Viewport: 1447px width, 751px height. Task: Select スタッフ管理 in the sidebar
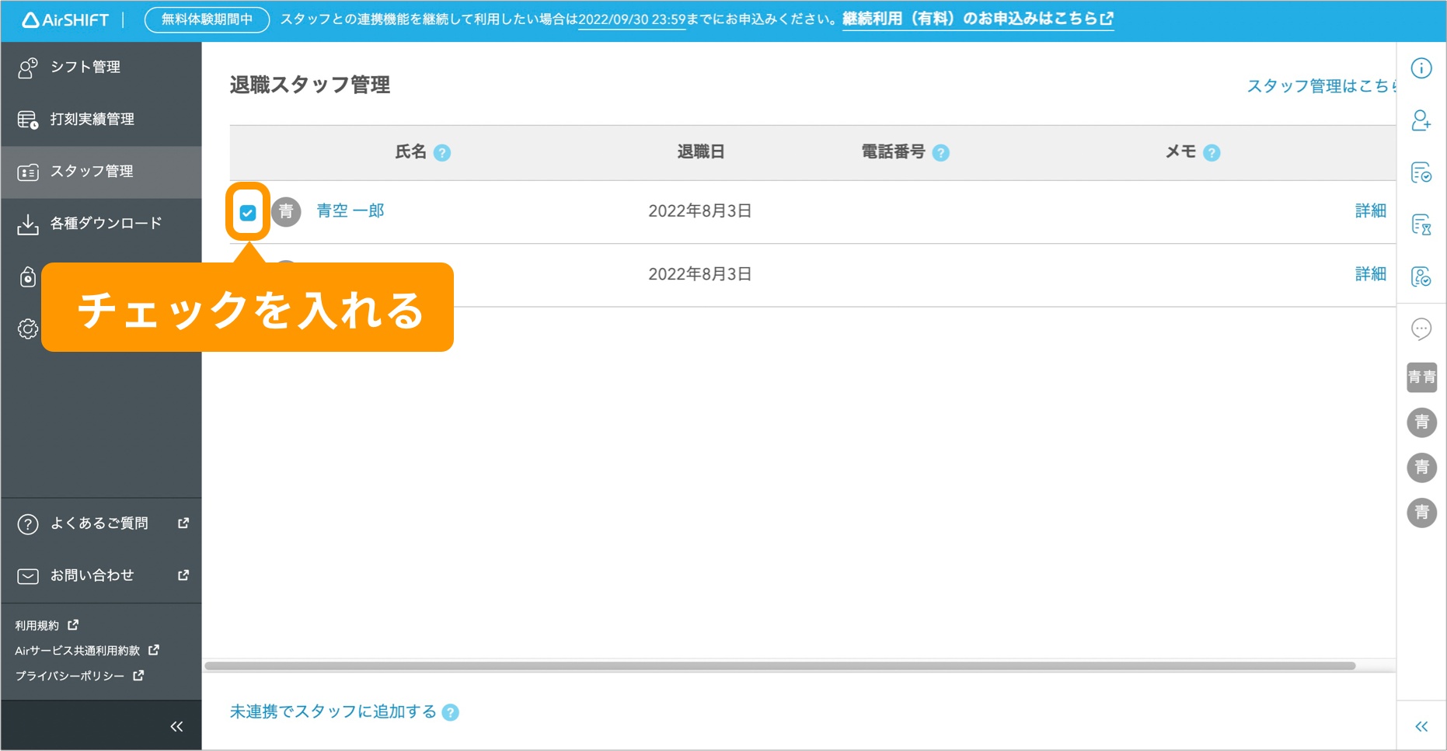92,172
